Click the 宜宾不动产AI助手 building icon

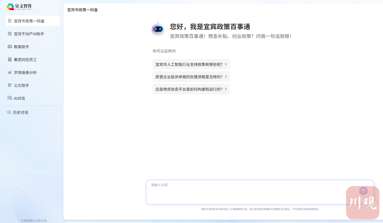[10, 34]
